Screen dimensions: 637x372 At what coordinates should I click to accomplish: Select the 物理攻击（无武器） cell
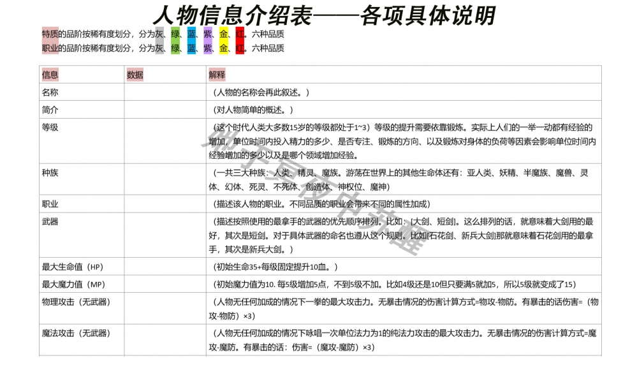tap(76, 302)
